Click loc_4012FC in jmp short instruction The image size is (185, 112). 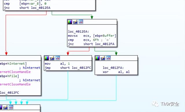[x=82, y=68]
